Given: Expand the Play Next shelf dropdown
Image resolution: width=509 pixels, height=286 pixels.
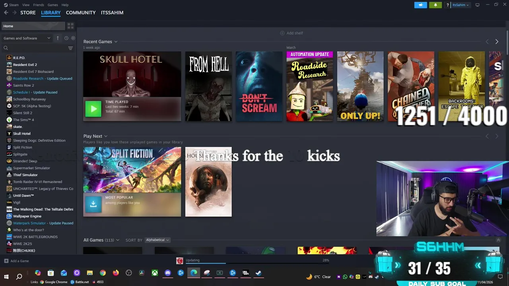Looking at the screenshot, I should pos(106,136).
